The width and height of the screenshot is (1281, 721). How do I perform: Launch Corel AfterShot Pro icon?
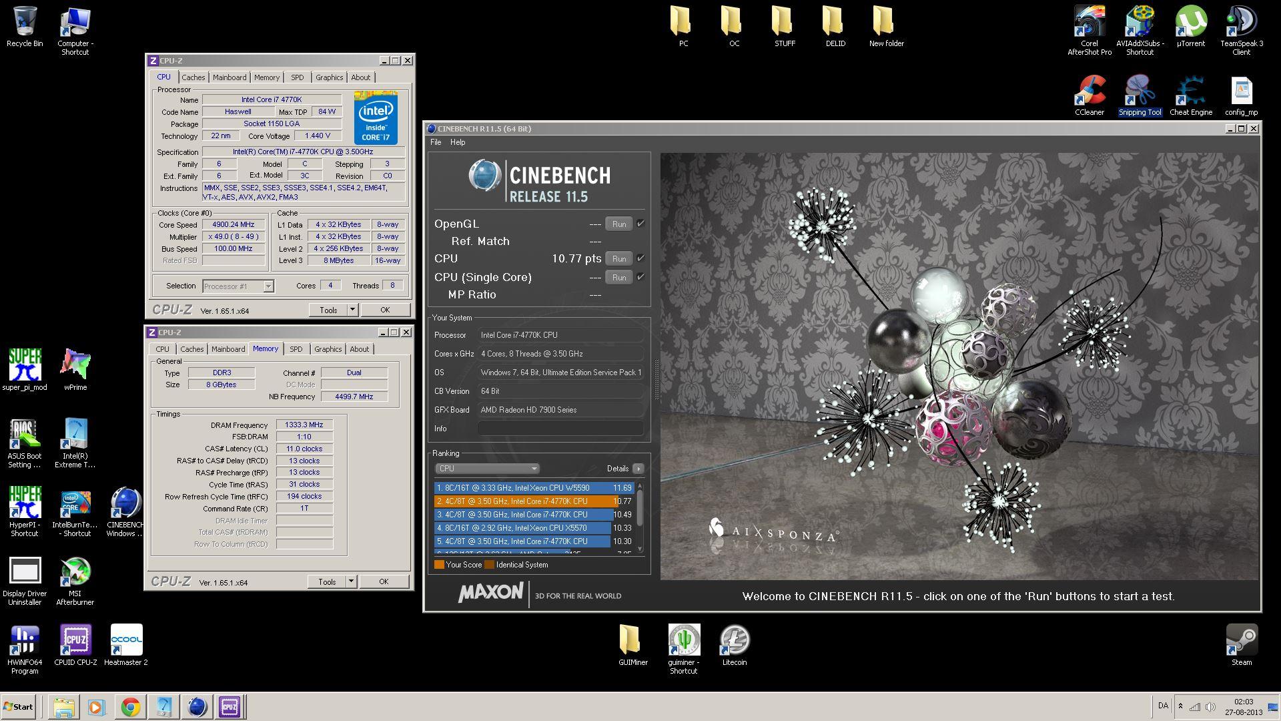[x=1090, y=31]
